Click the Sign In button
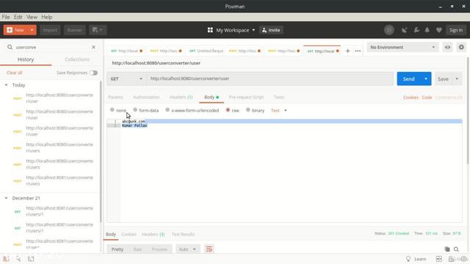 pyautogui.click(x=456, y=30)
